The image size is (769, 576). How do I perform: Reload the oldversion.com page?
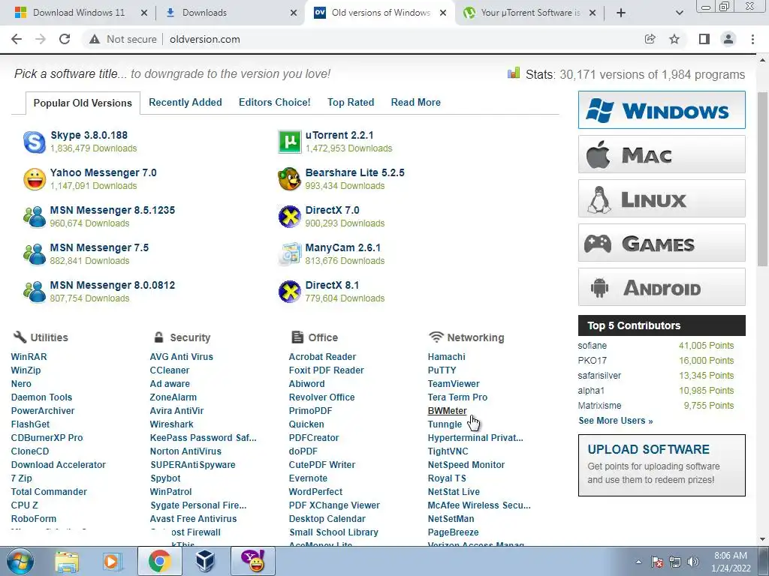65,39
